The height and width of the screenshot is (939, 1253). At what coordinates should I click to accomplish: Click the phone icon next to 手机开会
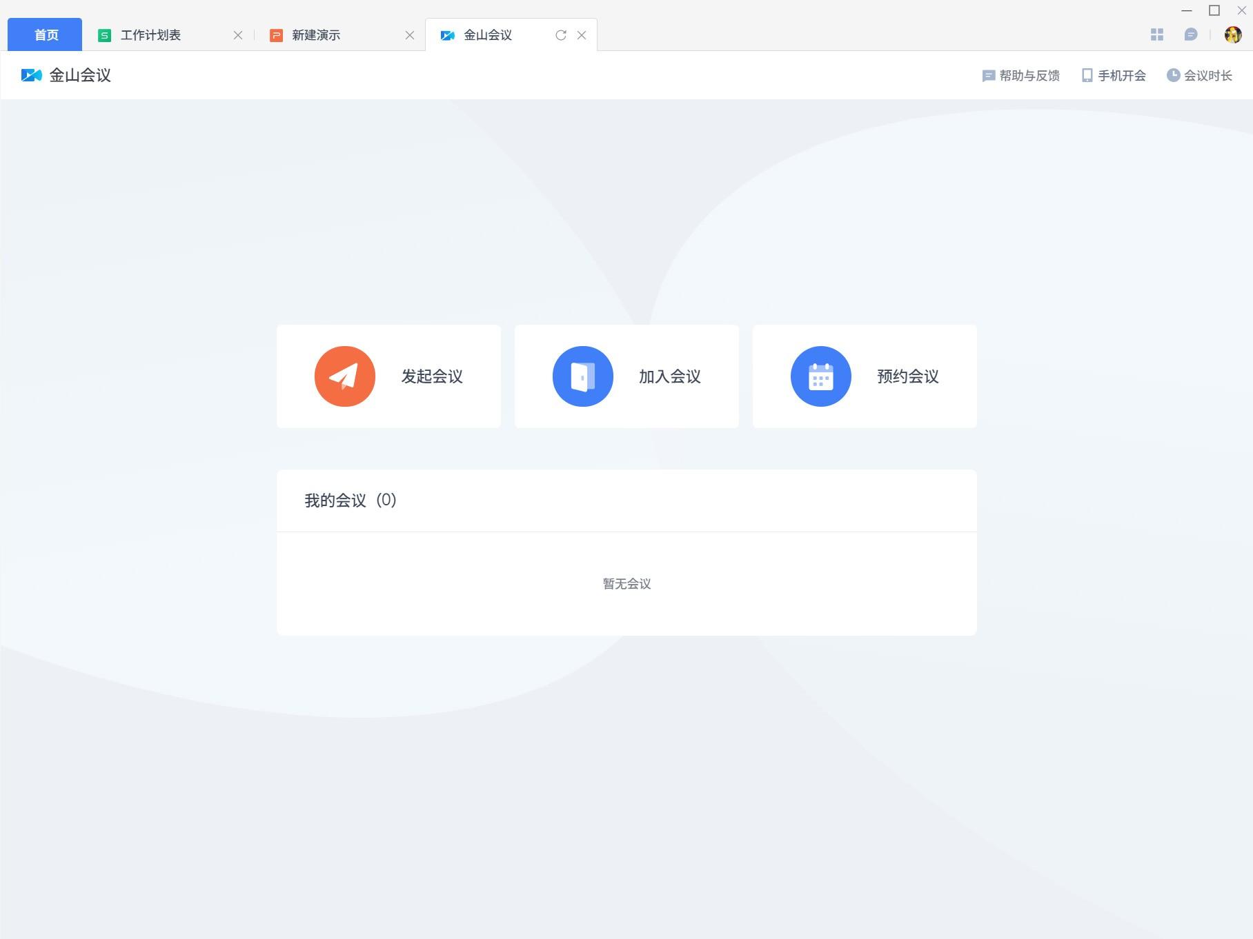[x=1087, y=74]
